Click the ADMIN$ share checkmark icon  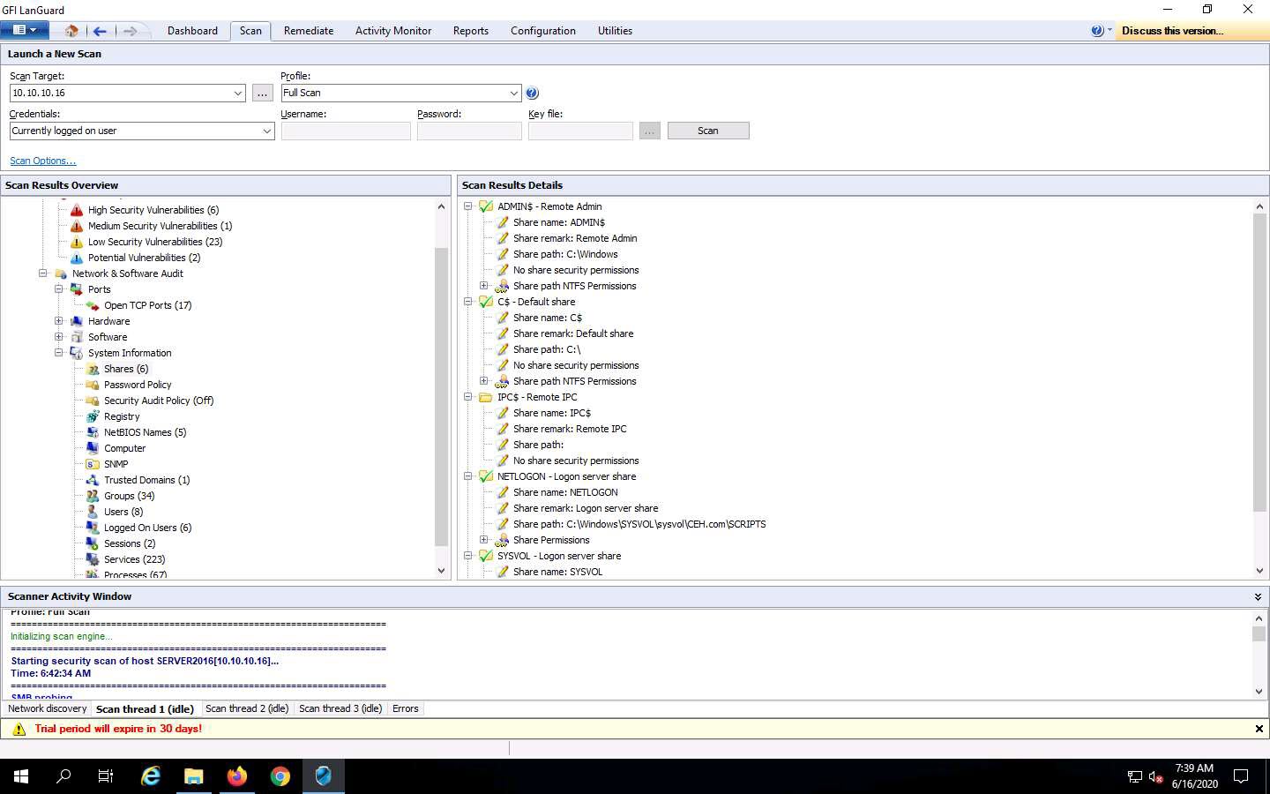[486, 206]
